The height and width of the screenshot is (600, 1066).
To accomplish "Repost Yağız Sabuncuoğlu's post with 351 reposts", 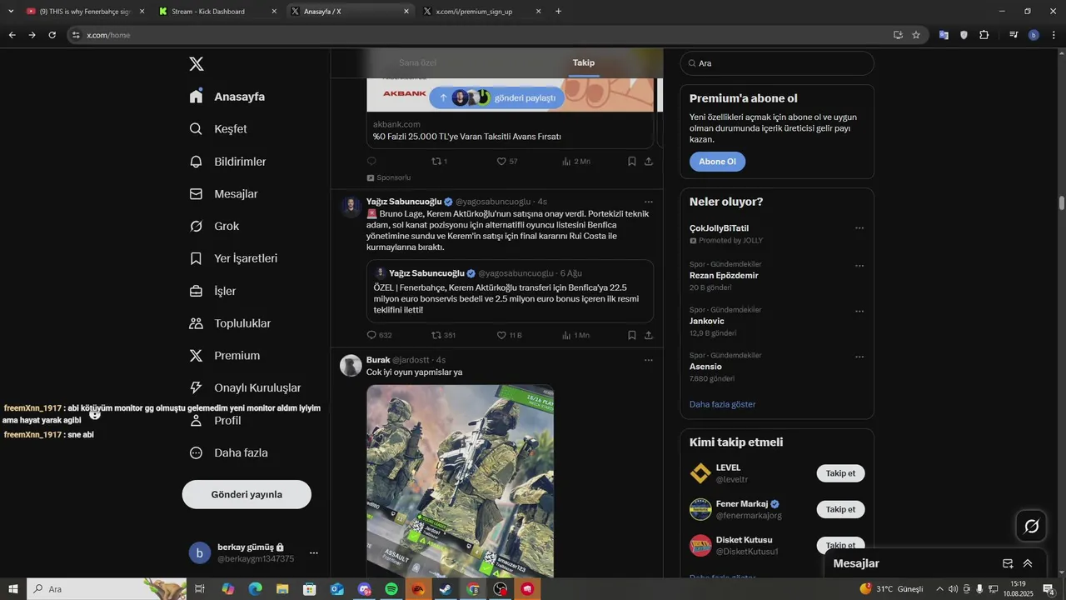I will pyautogui.click(x=443, y=335).
